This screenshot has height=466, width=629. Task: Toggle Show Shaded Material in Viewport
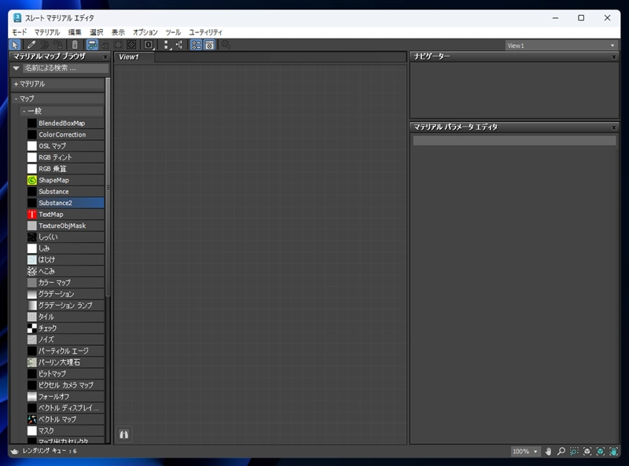click(x=119, y=45)
